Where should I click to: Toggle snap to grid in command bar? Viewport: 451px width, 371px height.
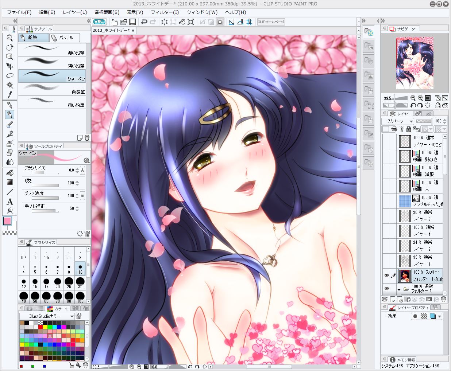click(x=249, y=22)
